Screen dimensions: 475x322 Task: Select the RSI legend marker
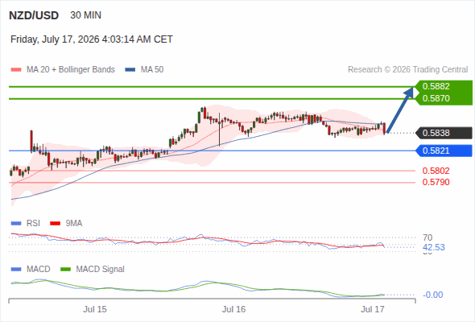coord(16,224)
